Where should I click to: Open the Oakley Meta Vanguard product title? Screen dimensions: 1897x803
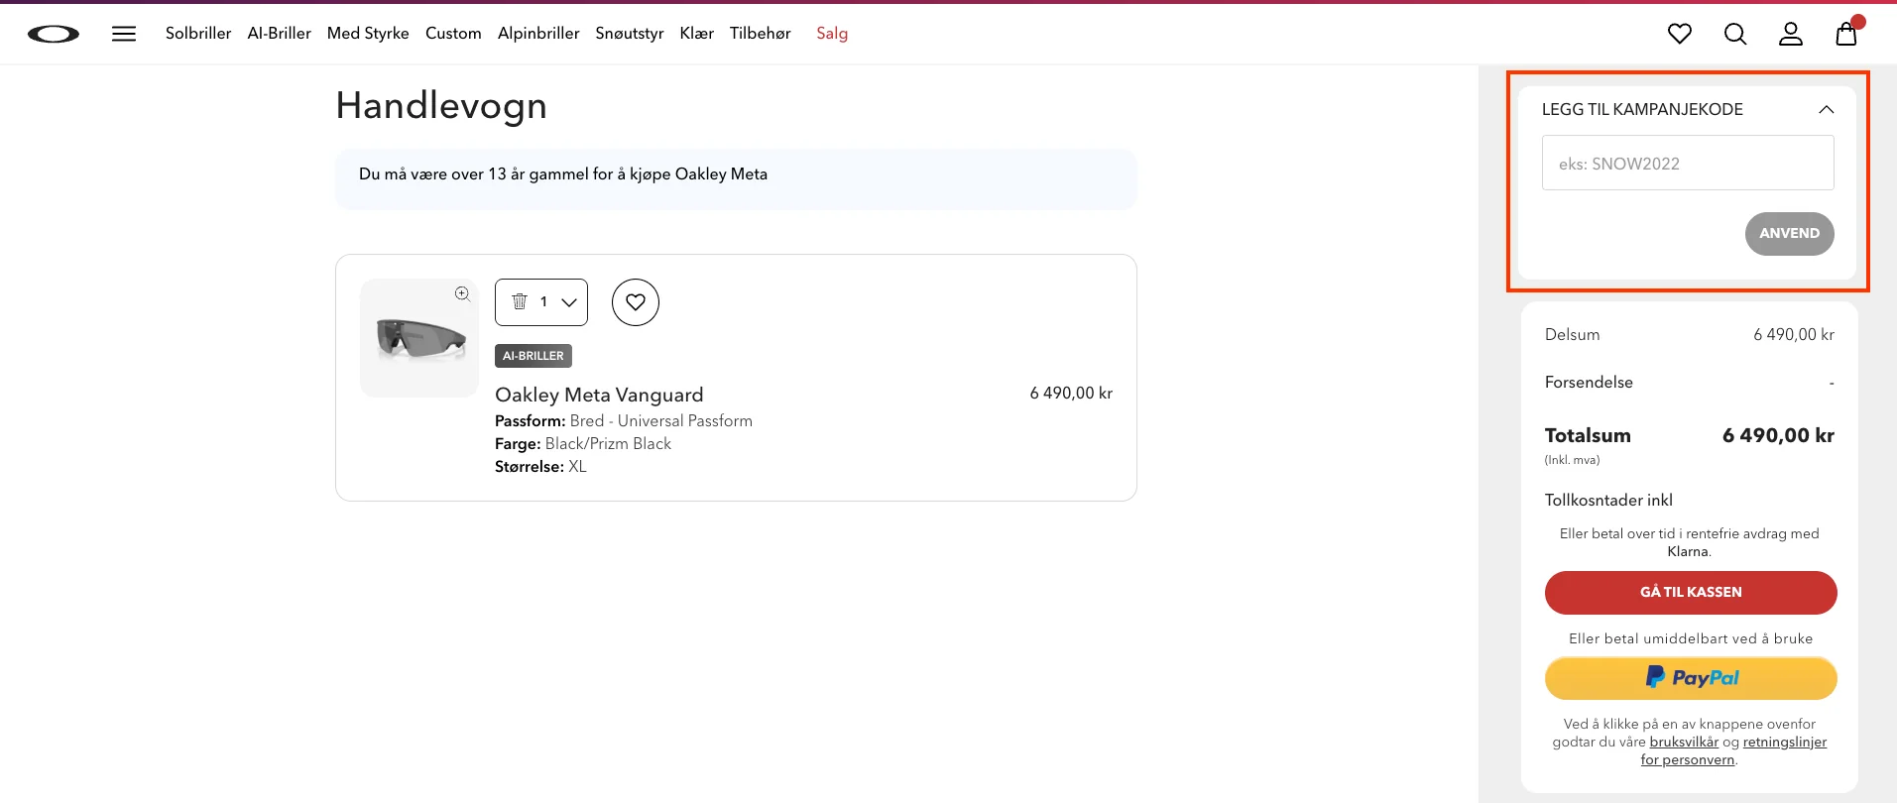tap(599, 395)
